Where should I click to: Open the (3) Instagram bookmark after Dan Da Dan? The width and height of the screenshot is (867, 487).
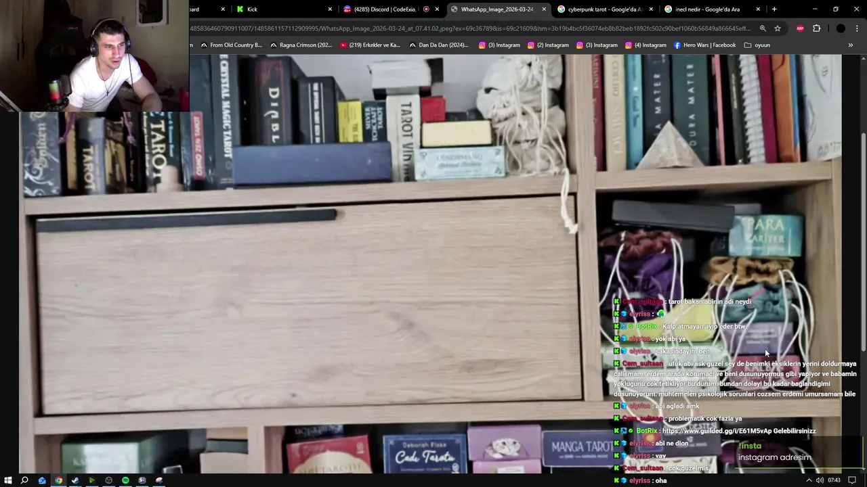click(499, 45)
